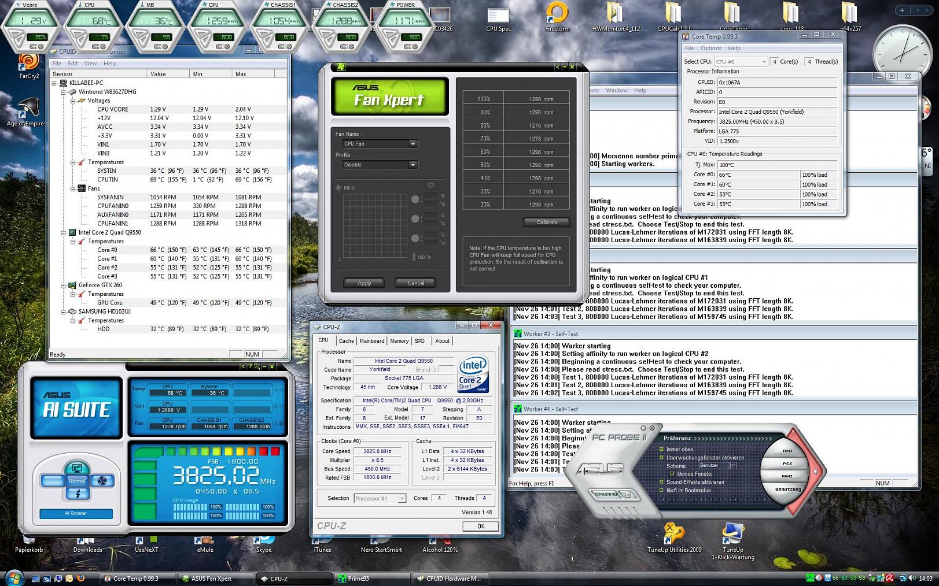Click the Calibrate button in Fan Xpert

[x=547, y=222]
